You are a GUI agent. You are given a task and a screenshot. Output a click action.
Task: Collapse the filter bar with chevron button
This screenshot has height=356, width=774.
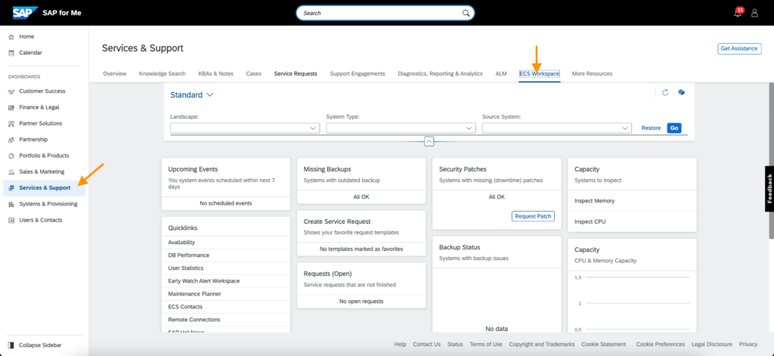click(429, 141)
